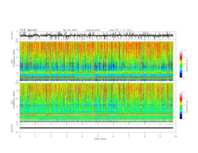Click the ch.2 color scale bar
This screenshot has width=198, height=153.
181,105
